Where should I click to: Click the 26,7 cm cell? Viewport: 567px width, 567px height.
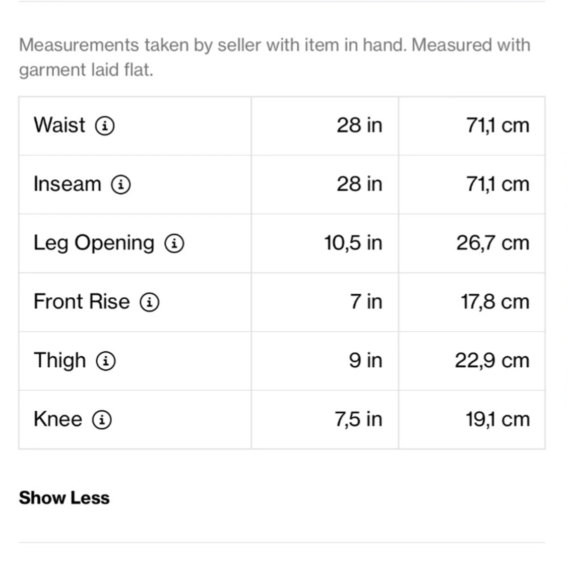[492, 243]
